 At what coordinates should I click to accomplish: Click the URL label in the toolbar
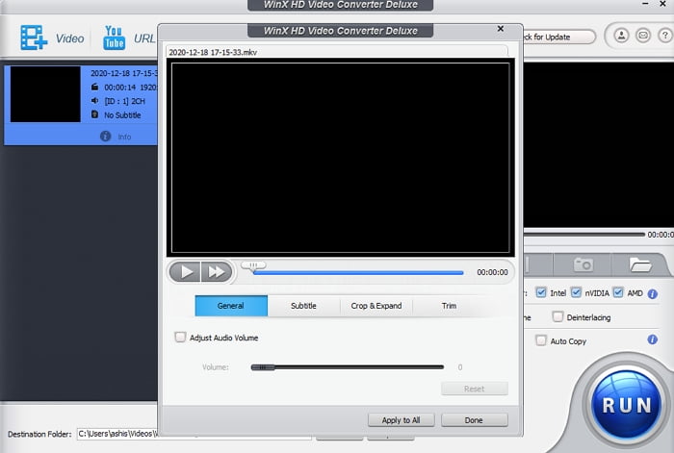[144, 38]
